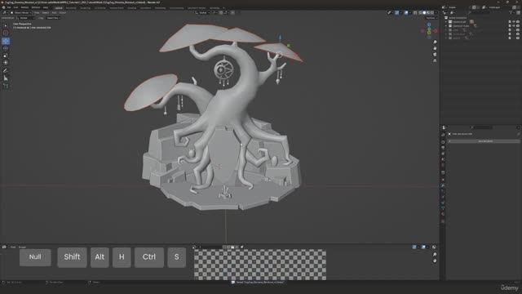Click the red X axis on navigation gizmo

coord(435,31)
